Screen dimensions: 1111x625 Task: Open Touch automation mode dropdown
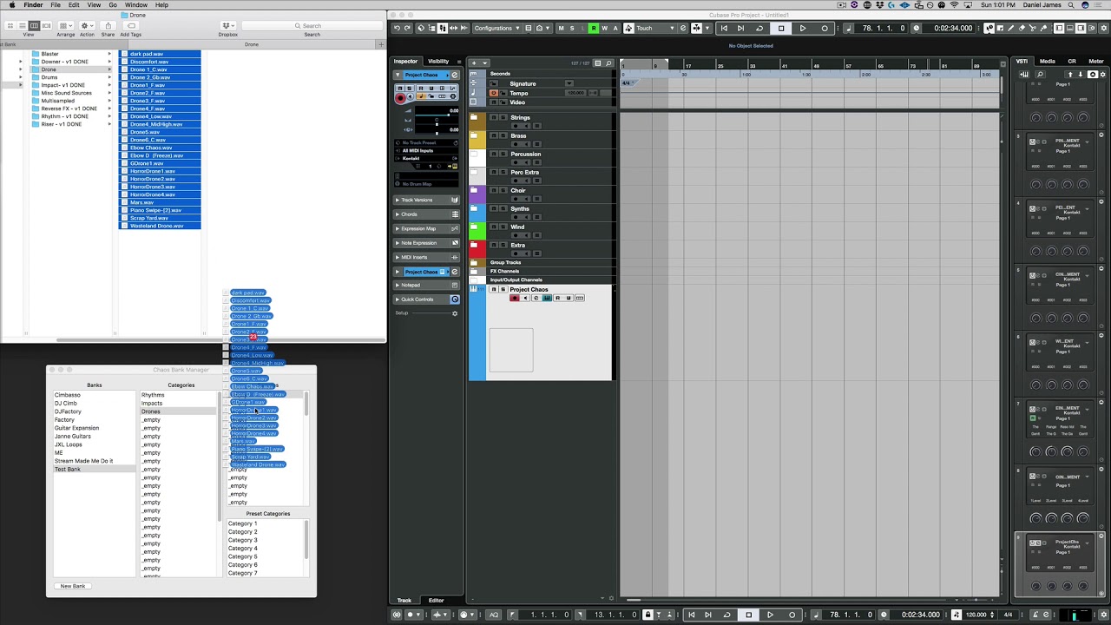(654, 28)
